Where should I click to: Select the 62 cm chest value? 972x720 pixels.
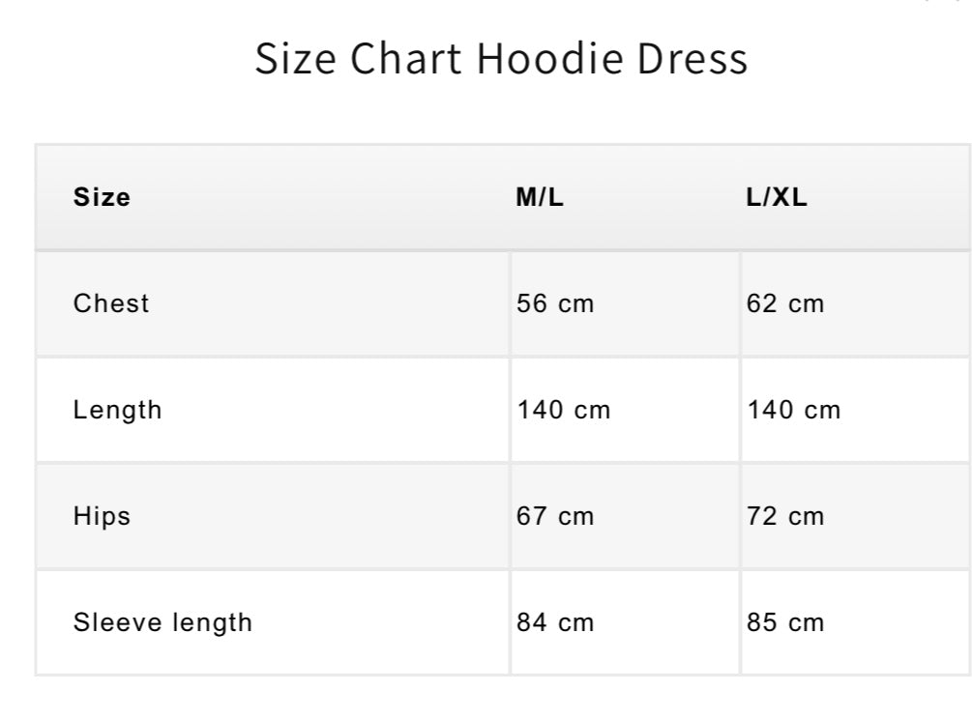(785, 303)
